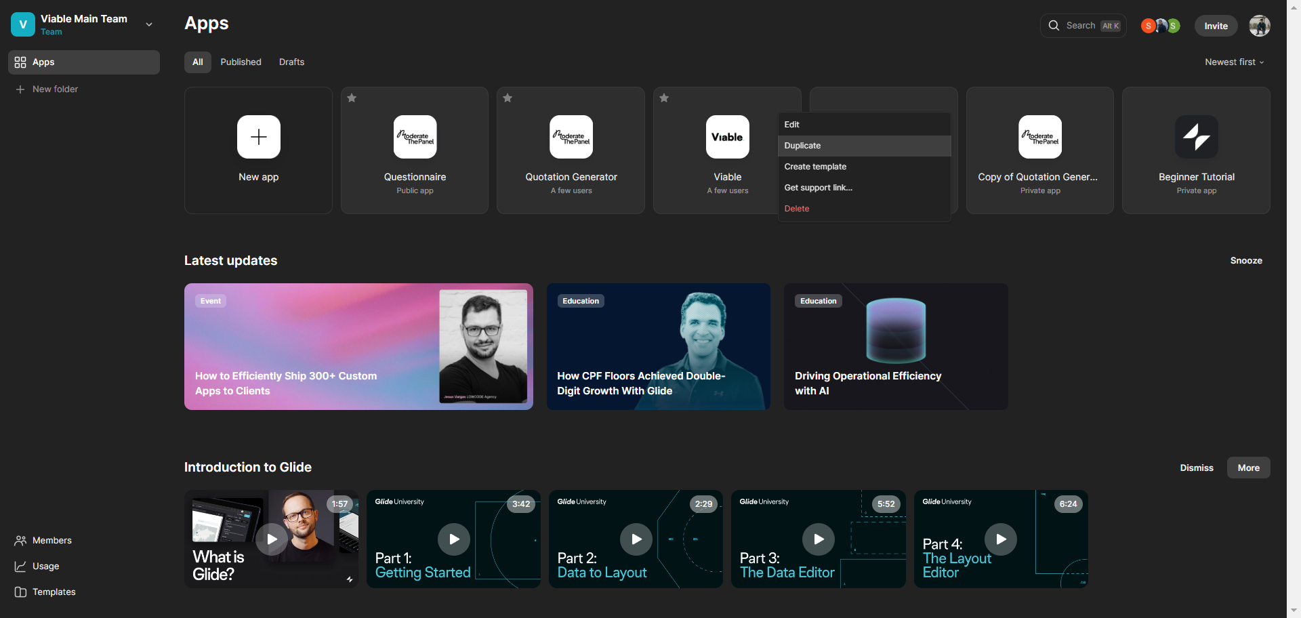The image size is (1301, 618).
Task: Open the Viable app icon
Action: coord(728,137)
